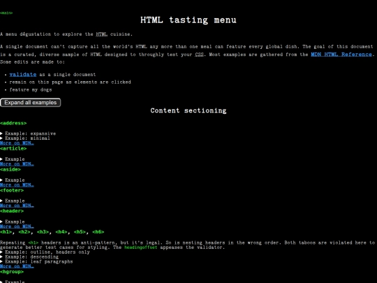Click the CSS abbreviation in paragraph
Image resolution: width=377 pixels, height=283 pixels.
199,55
